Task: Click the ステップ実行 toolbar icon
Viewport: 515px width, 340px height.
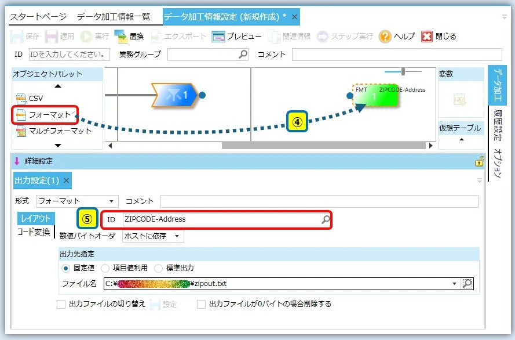Action: pyautogui.click(x=323, y=37)
